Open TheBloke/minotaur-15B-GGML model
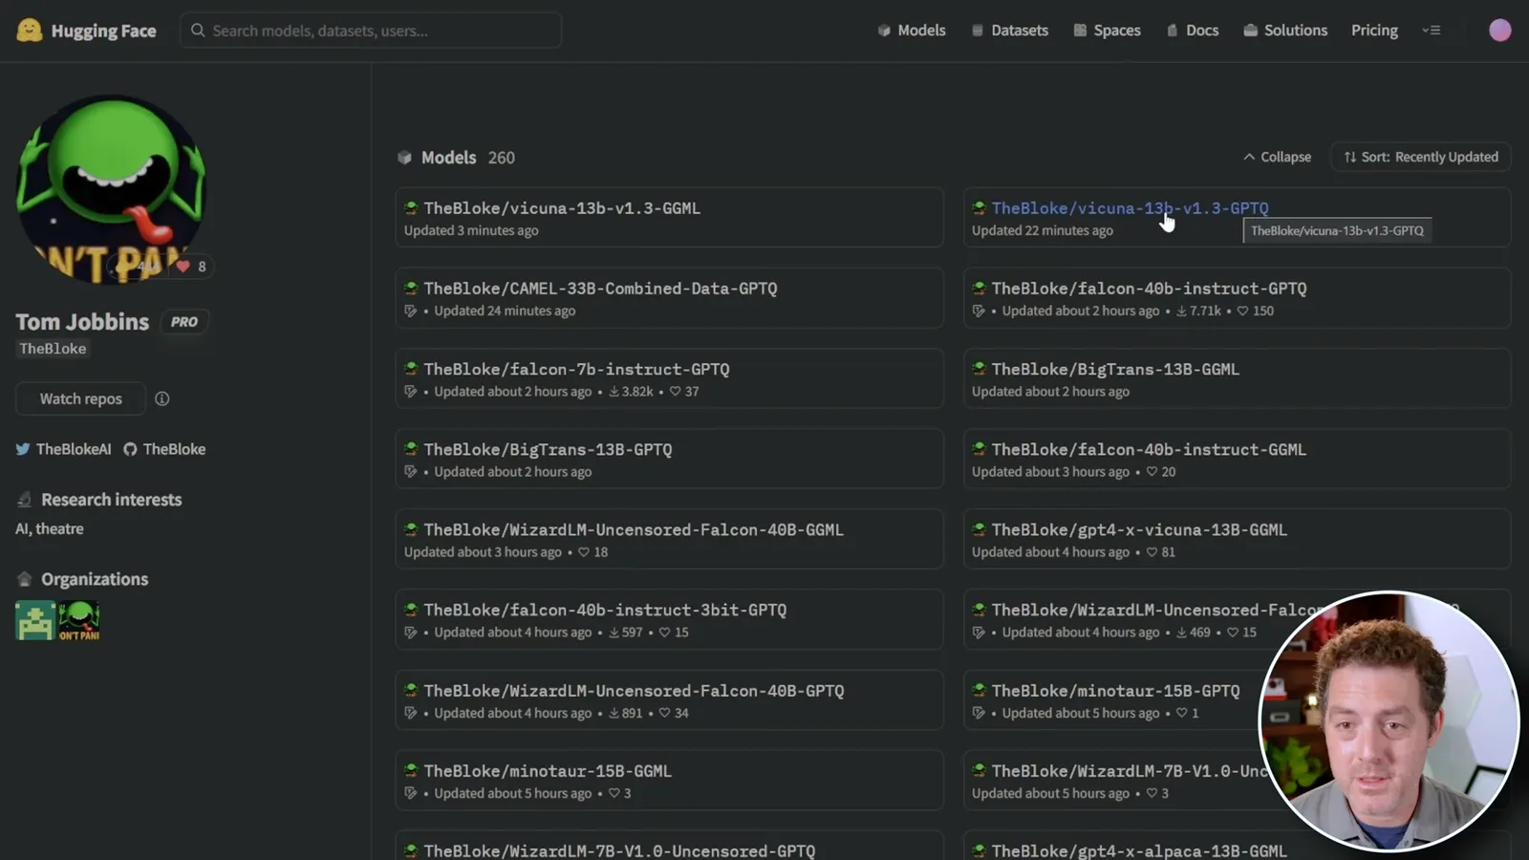The width and height of the screenshot is (1529, 860). pyautogui.click(x=669, y=781)
